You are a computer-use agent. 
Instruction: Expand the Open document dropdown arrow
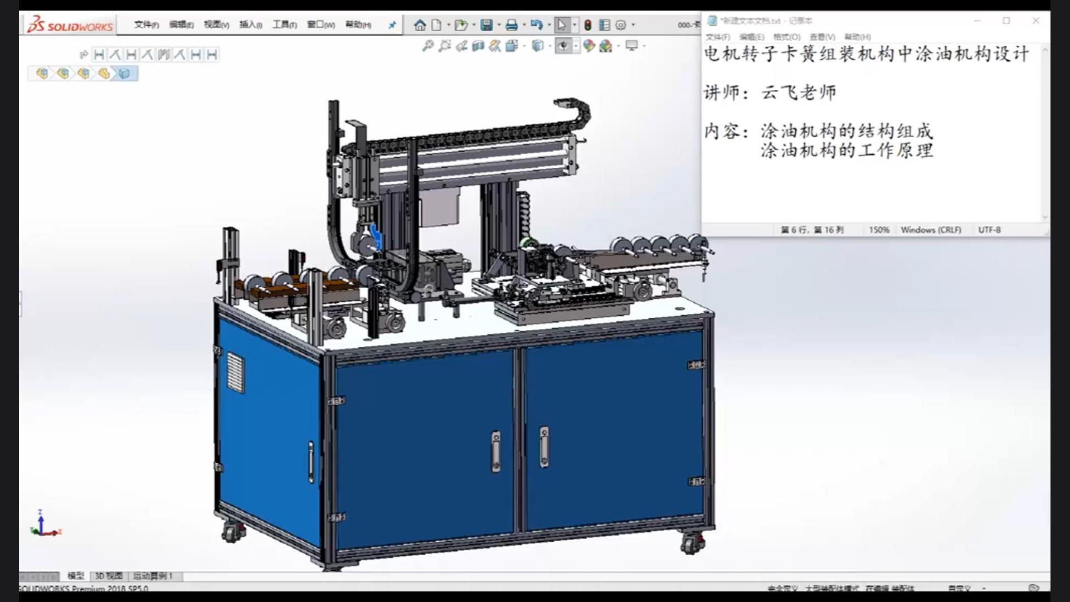[474, 25]
